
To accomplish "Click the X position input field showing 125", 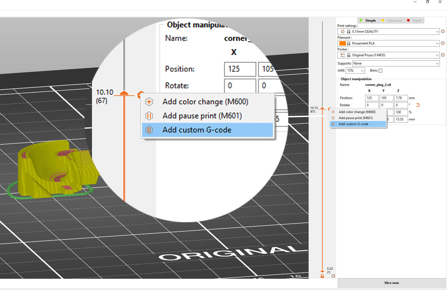I will pyautogui.click(x=372, y=98).
